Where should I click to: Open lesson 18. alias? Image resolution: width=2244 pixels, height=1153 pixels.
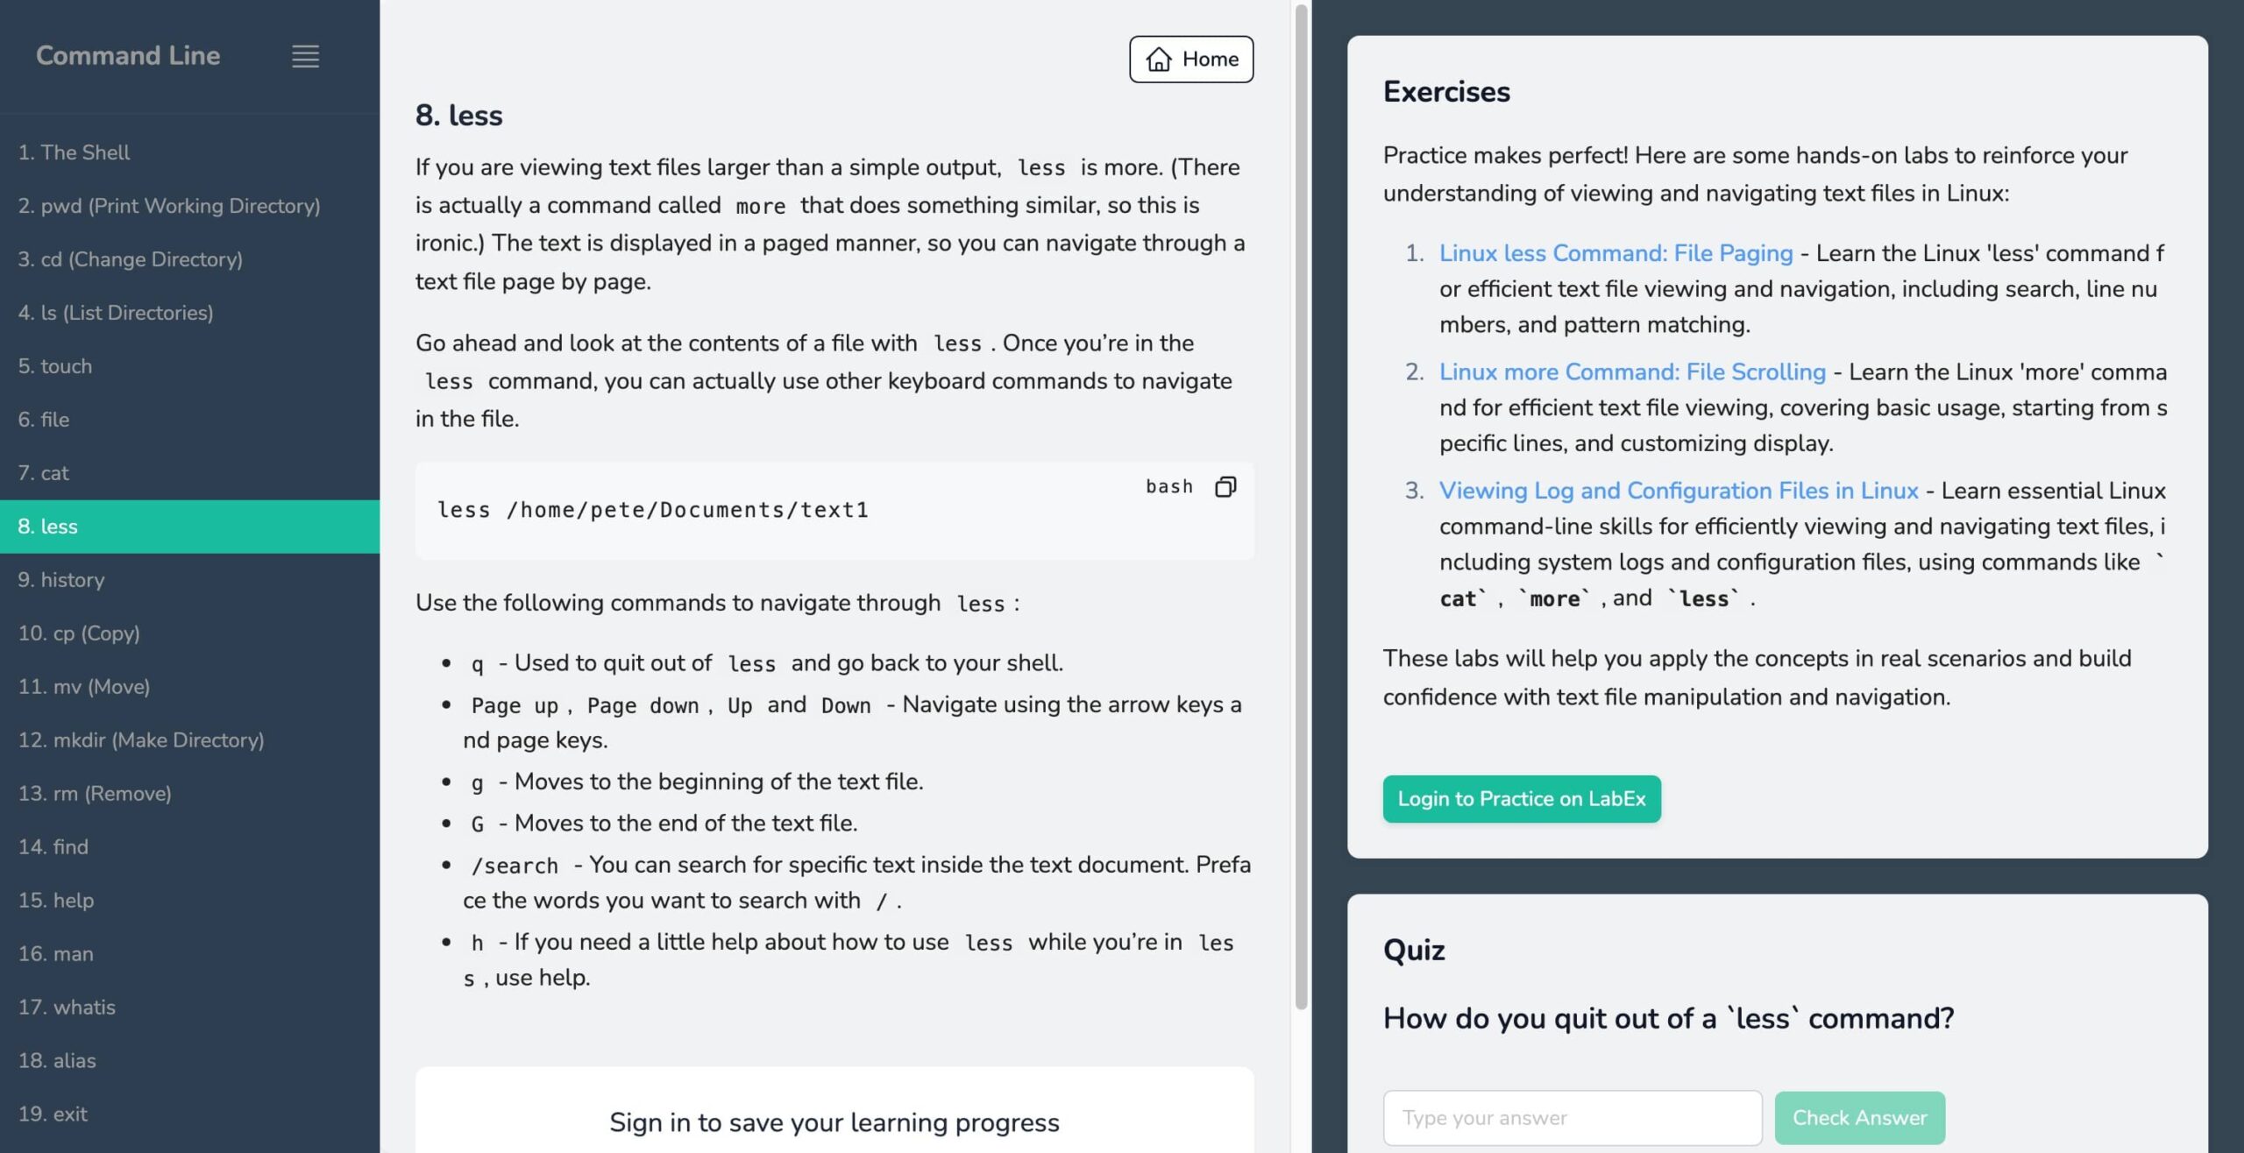pos(58,1061)
